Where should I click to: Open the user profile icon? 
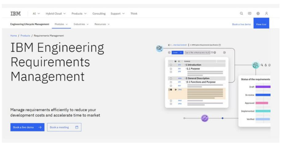click(x=267, y=14)
